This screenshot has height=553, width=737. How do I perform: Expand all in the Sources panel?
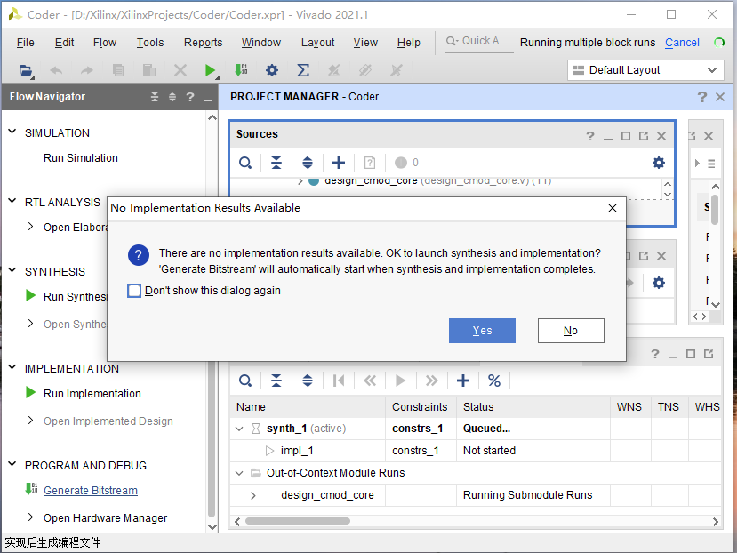308,163
